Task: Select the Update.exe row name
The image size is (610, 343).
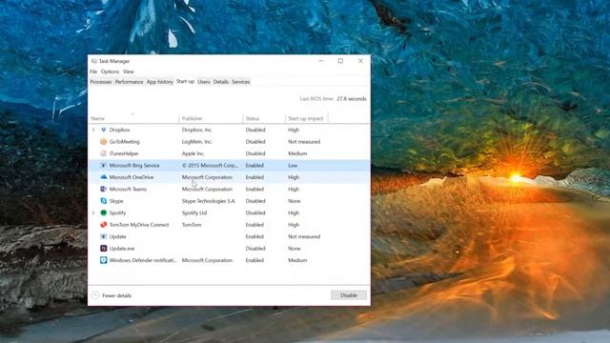Action: (122, 248)
